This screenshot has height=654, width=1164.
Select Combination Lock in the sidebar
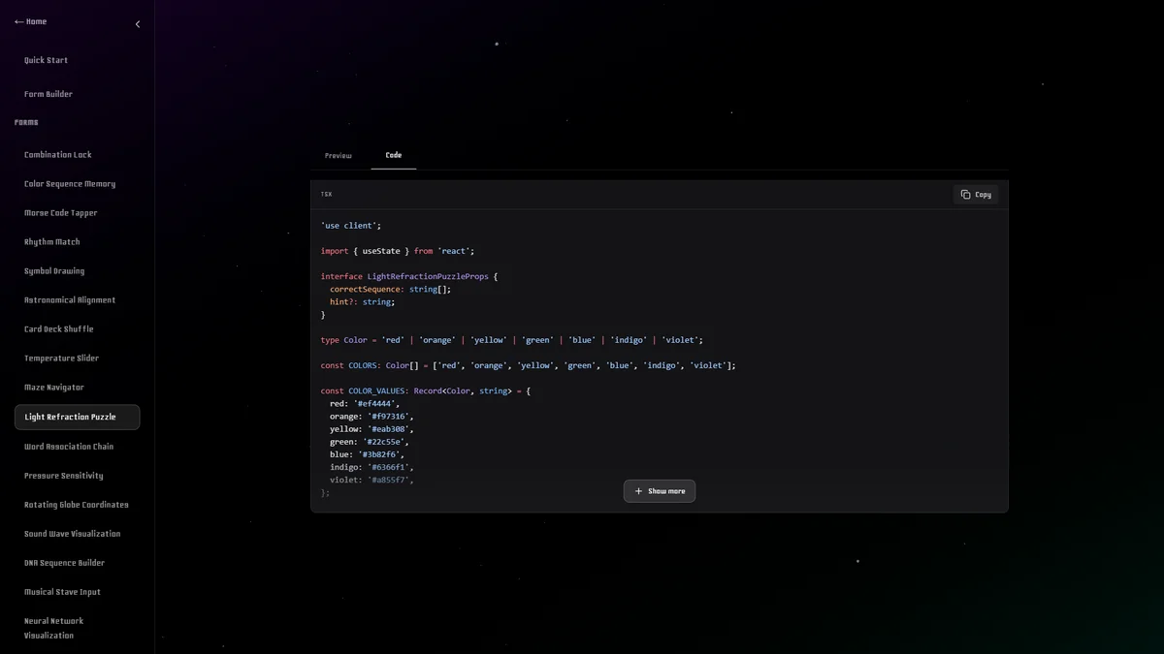[x=56, y=154]
